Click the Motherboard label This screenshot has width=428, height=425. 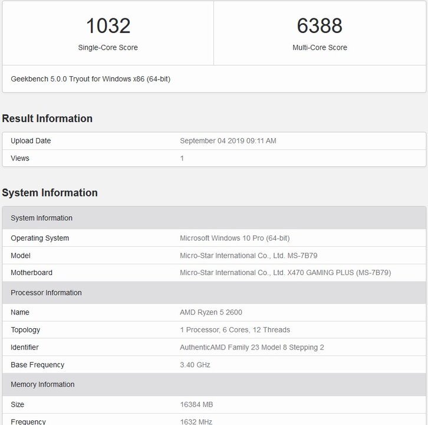coord(31,273)
